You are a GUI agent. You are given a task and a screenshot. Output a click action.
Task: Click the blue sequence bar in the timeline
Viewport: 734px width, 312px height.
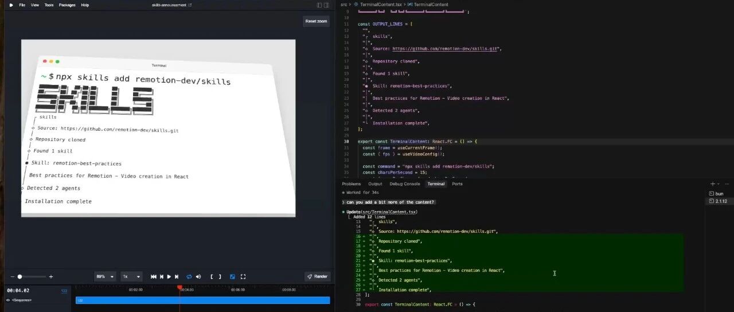[203, 300]
